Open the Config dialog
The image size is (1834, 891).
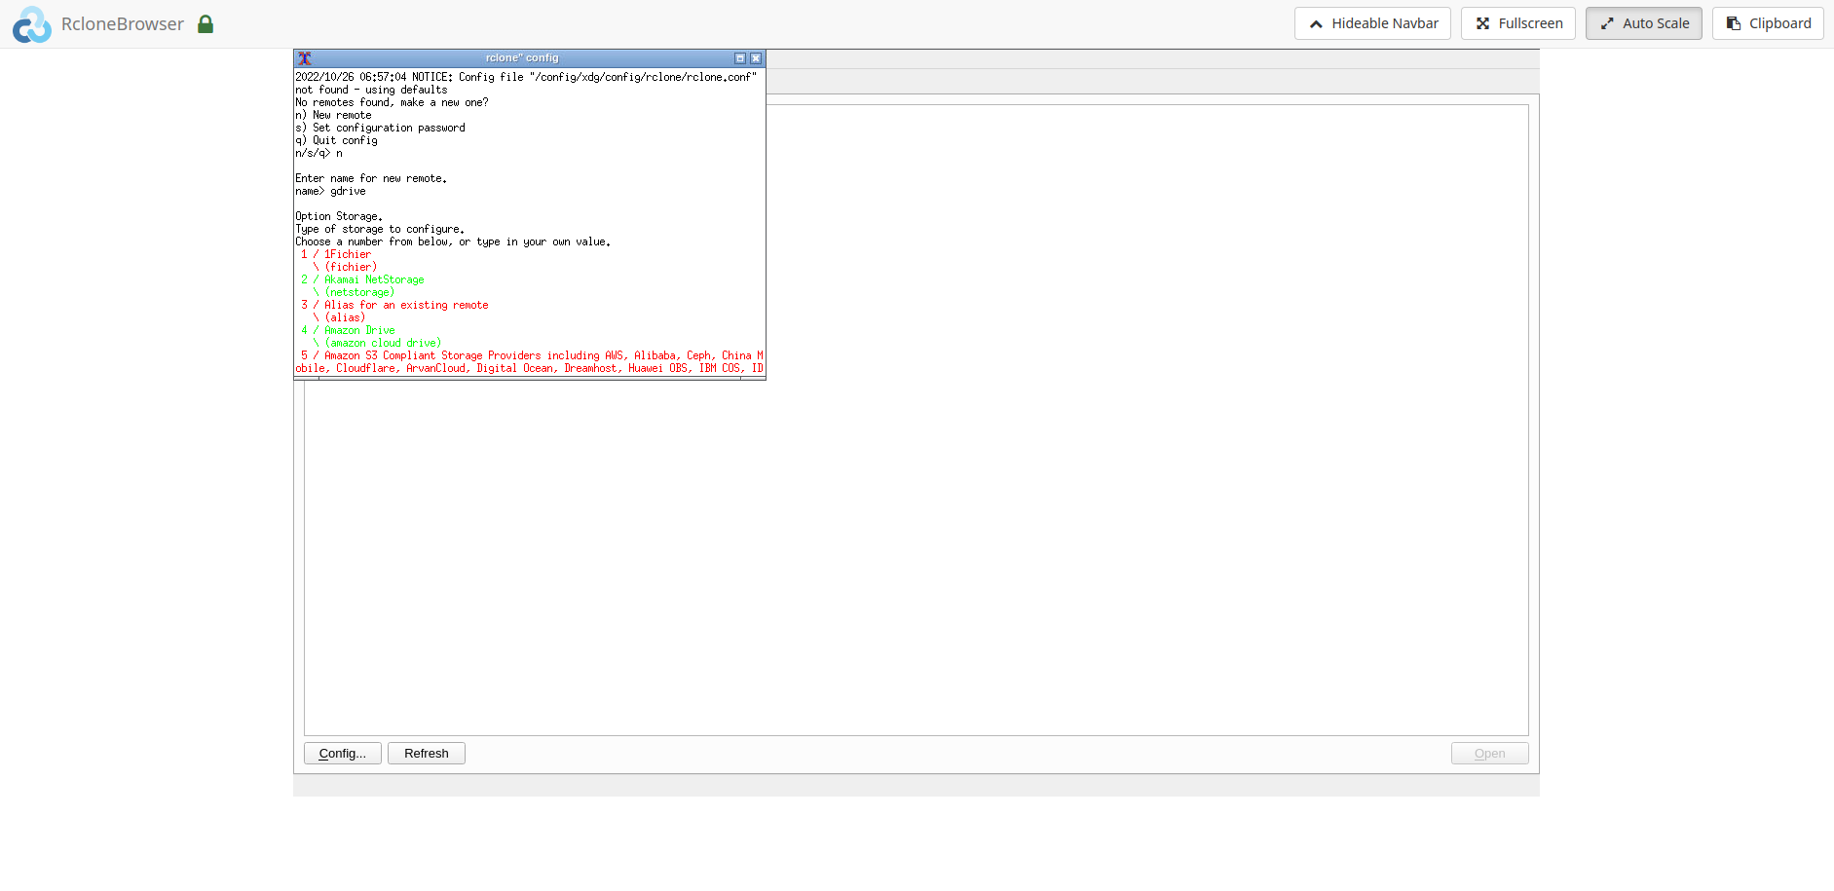(342, 753)
